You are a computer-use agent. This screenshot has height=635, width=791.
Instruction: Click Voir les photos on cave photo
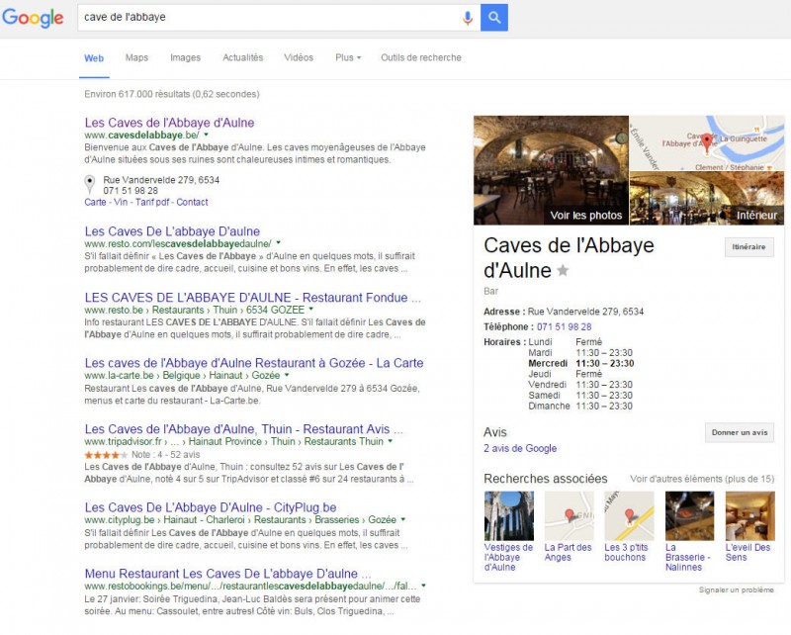click(586, 216)
